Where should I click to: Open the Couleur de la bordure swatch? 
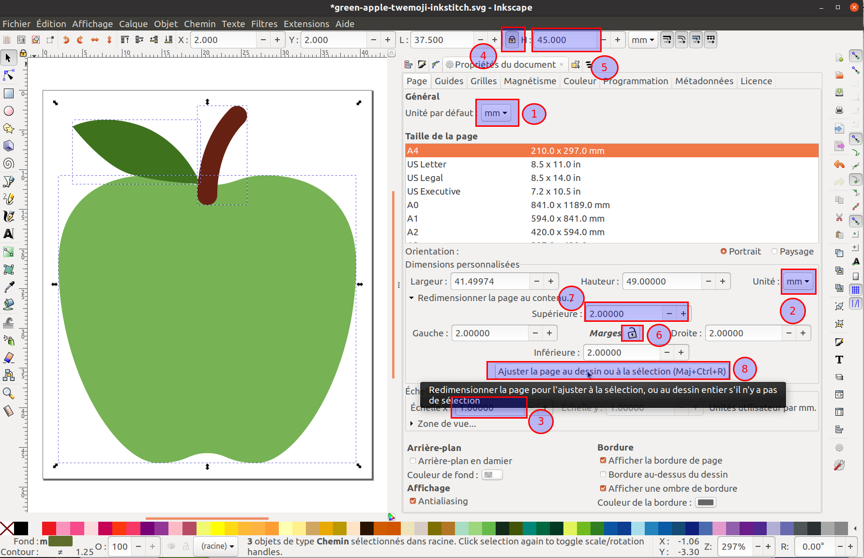705,502
